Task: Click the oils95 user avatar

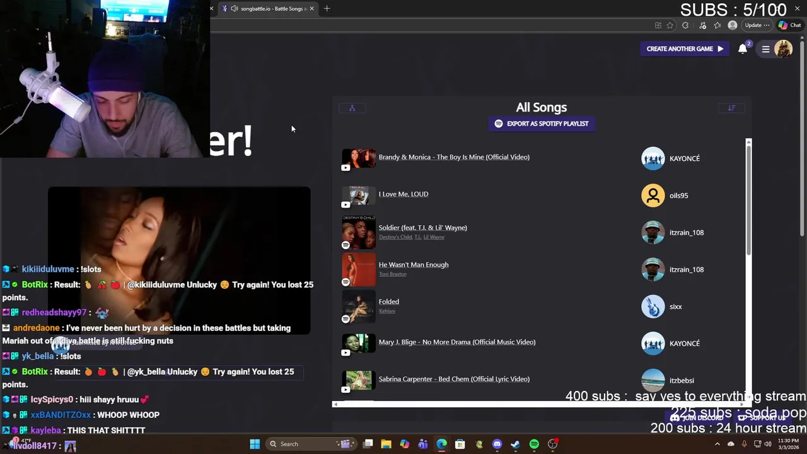Action: point(653,195)
